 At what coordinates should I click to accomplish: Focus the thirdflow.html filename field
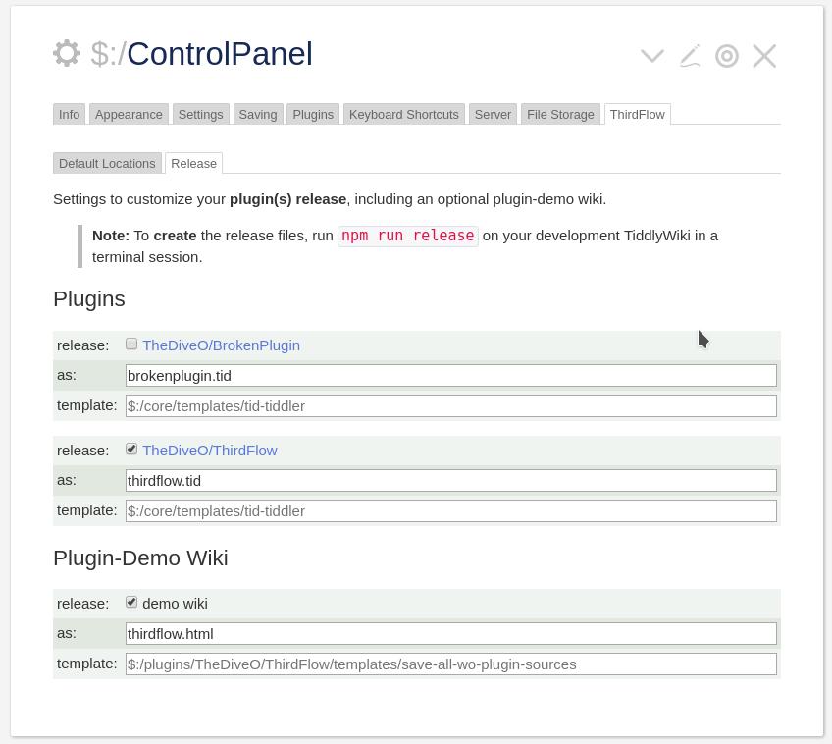[451, 634]
